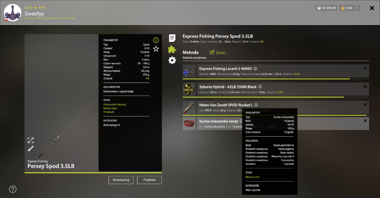Click the Zestaw jest złożony status text
This screenshot has width=380, height=198.
click(115, 105)
